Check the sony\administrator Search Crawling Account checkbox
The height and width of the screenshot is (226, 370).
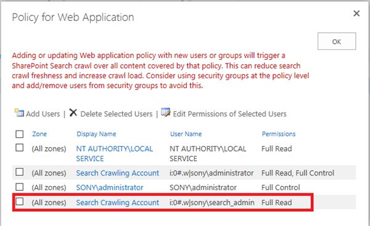point(19,172)
